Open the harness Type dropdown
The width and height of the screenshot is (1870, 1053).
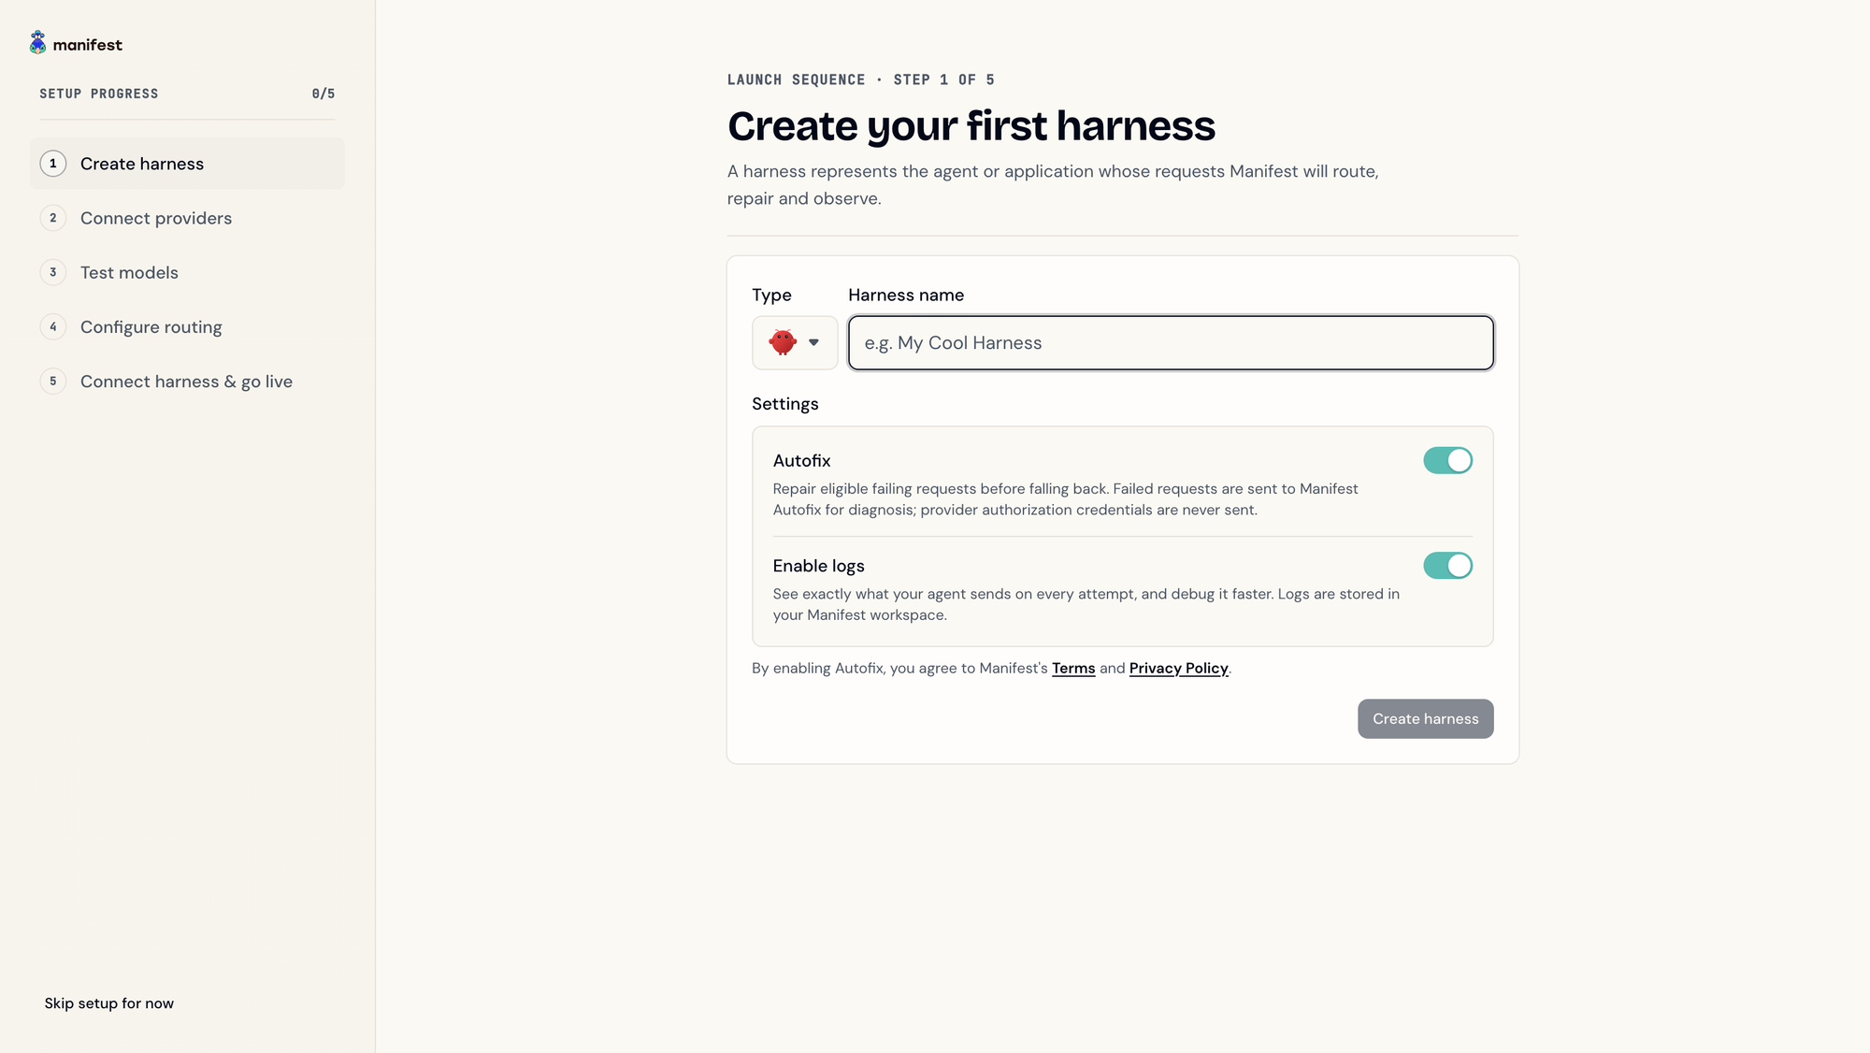795,342
